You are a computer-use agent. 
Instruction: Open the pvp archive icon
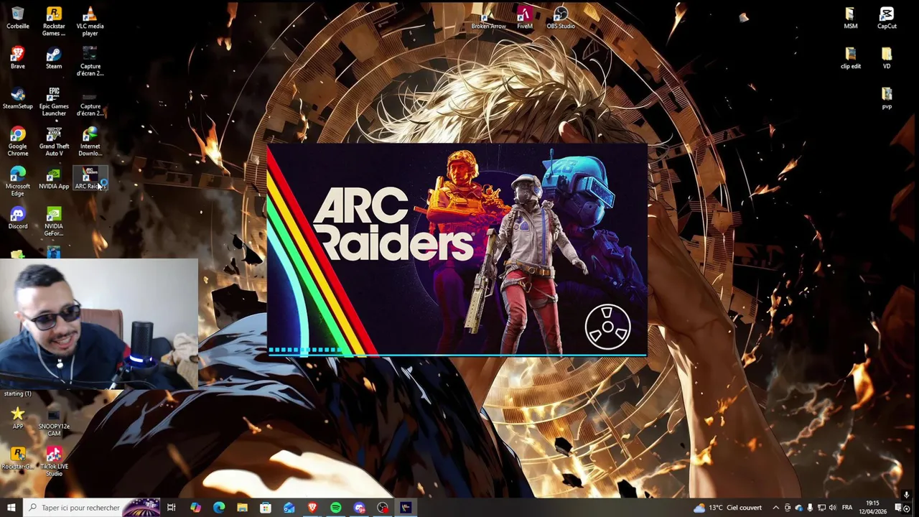point(887,98)
